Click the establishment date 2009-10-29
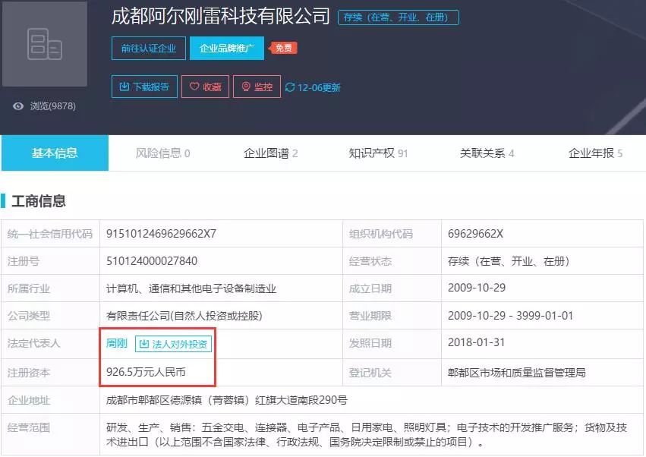Viewport: 646px width, 457px height. 477,288
